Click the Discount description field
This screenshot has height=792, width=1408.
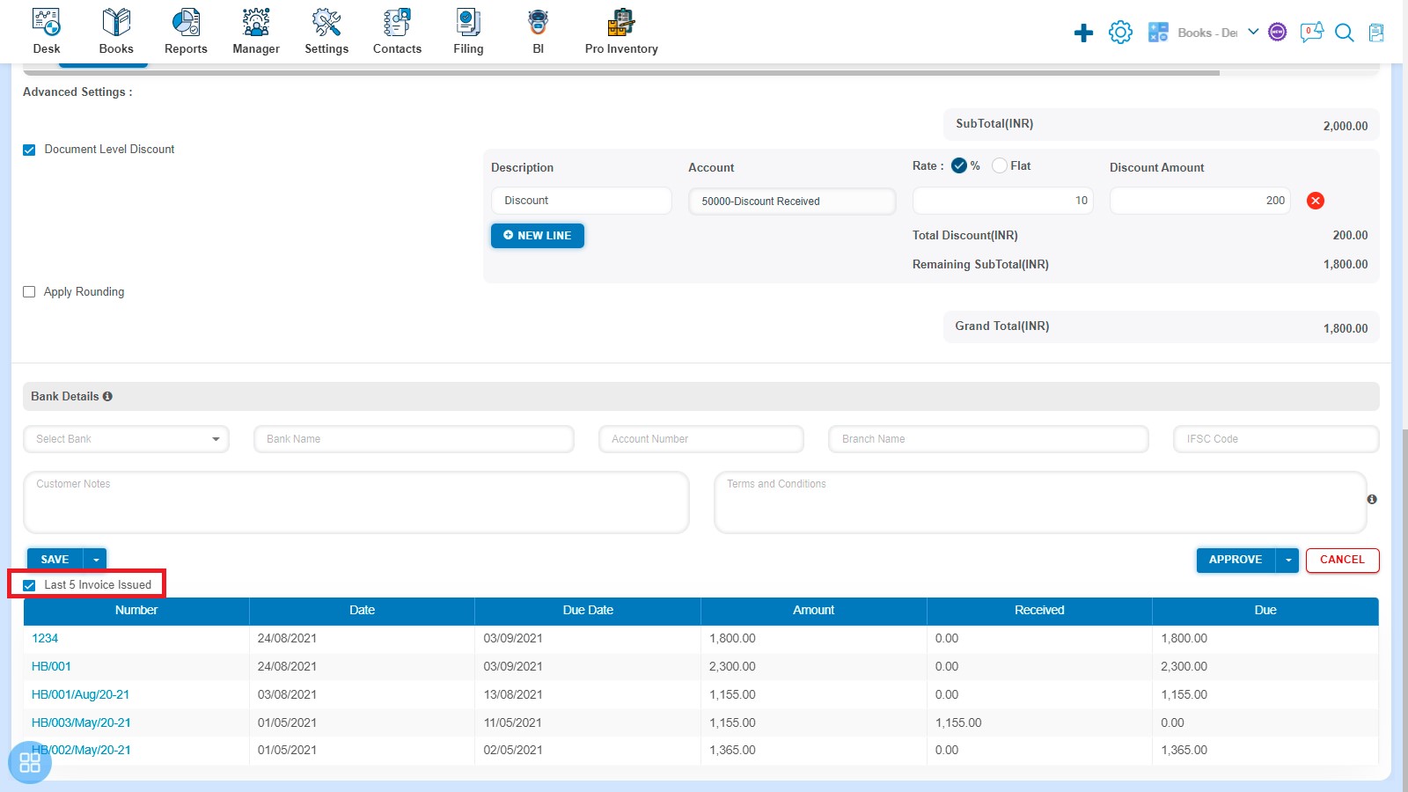pos(582,201)
